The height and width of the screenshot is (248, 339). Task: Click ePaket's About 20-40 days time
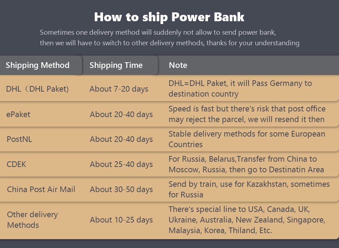121,115
